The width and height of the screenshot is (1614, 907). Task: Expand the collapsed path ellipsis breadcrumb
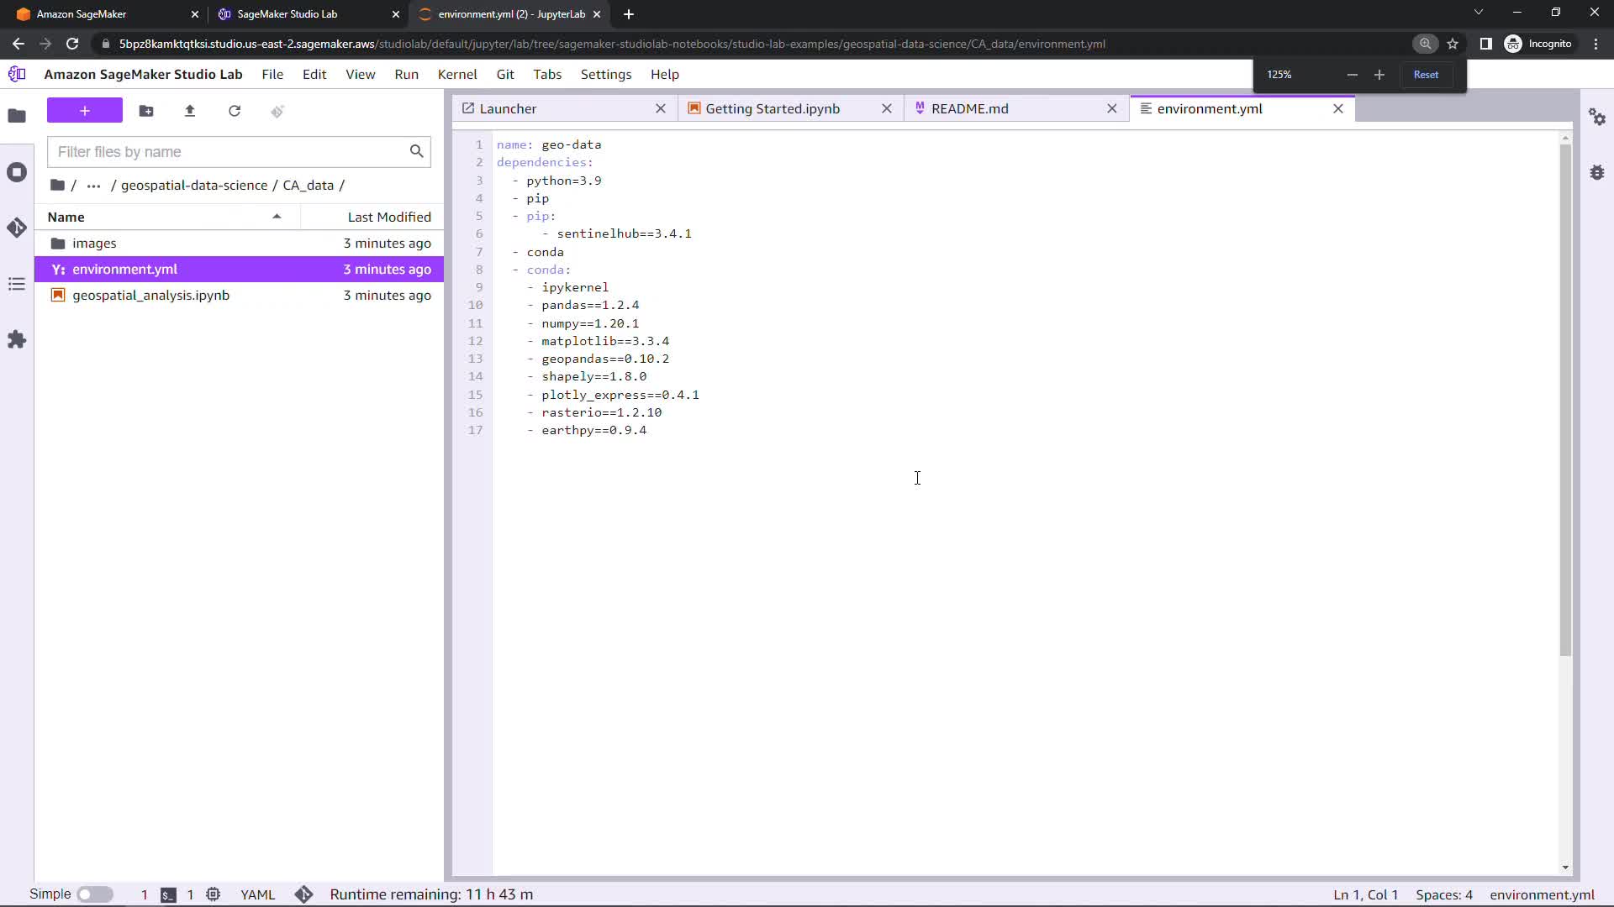[x=93, y=186]
